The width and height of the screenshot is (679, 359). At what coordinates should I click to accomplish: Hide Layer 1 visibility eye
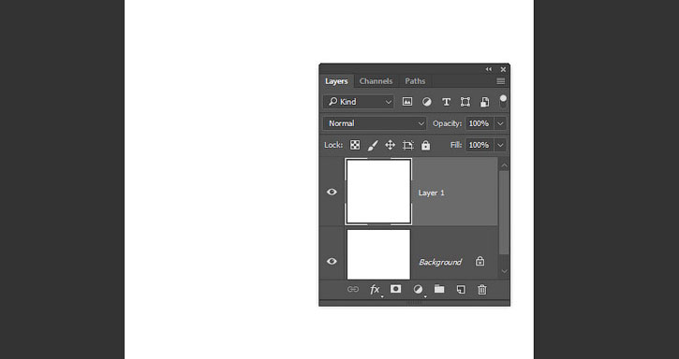(x=332, y=192)
